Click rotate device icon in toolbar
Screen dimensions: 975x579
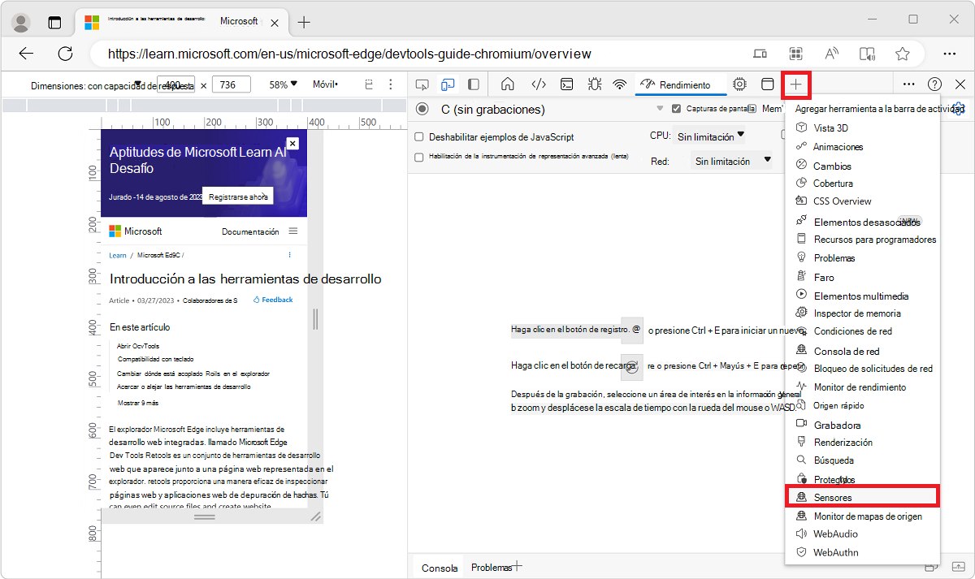[369, 84]
